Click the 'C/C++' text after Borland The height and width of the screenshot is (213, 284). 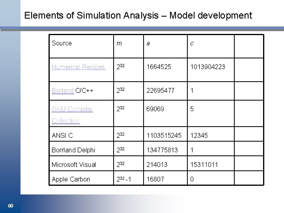pyautogui.click(x=84, y=90)
